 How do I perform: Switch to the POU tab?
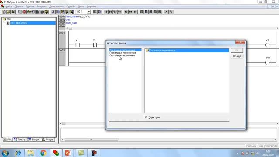8,140
